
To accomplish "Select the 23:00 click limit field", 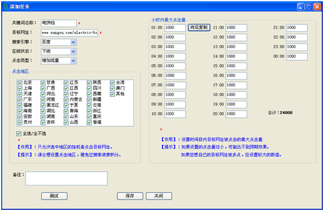I will click(x=297, y=47).
